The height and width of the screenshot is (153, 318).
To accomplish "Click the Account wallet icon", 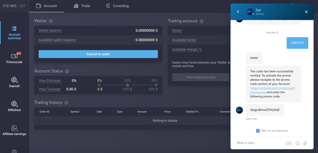I will tap(39, 6).
